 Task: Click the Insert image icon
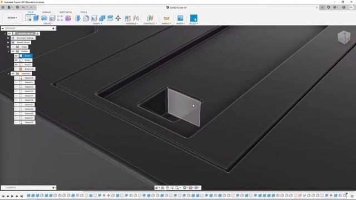(x=180, y=18)
